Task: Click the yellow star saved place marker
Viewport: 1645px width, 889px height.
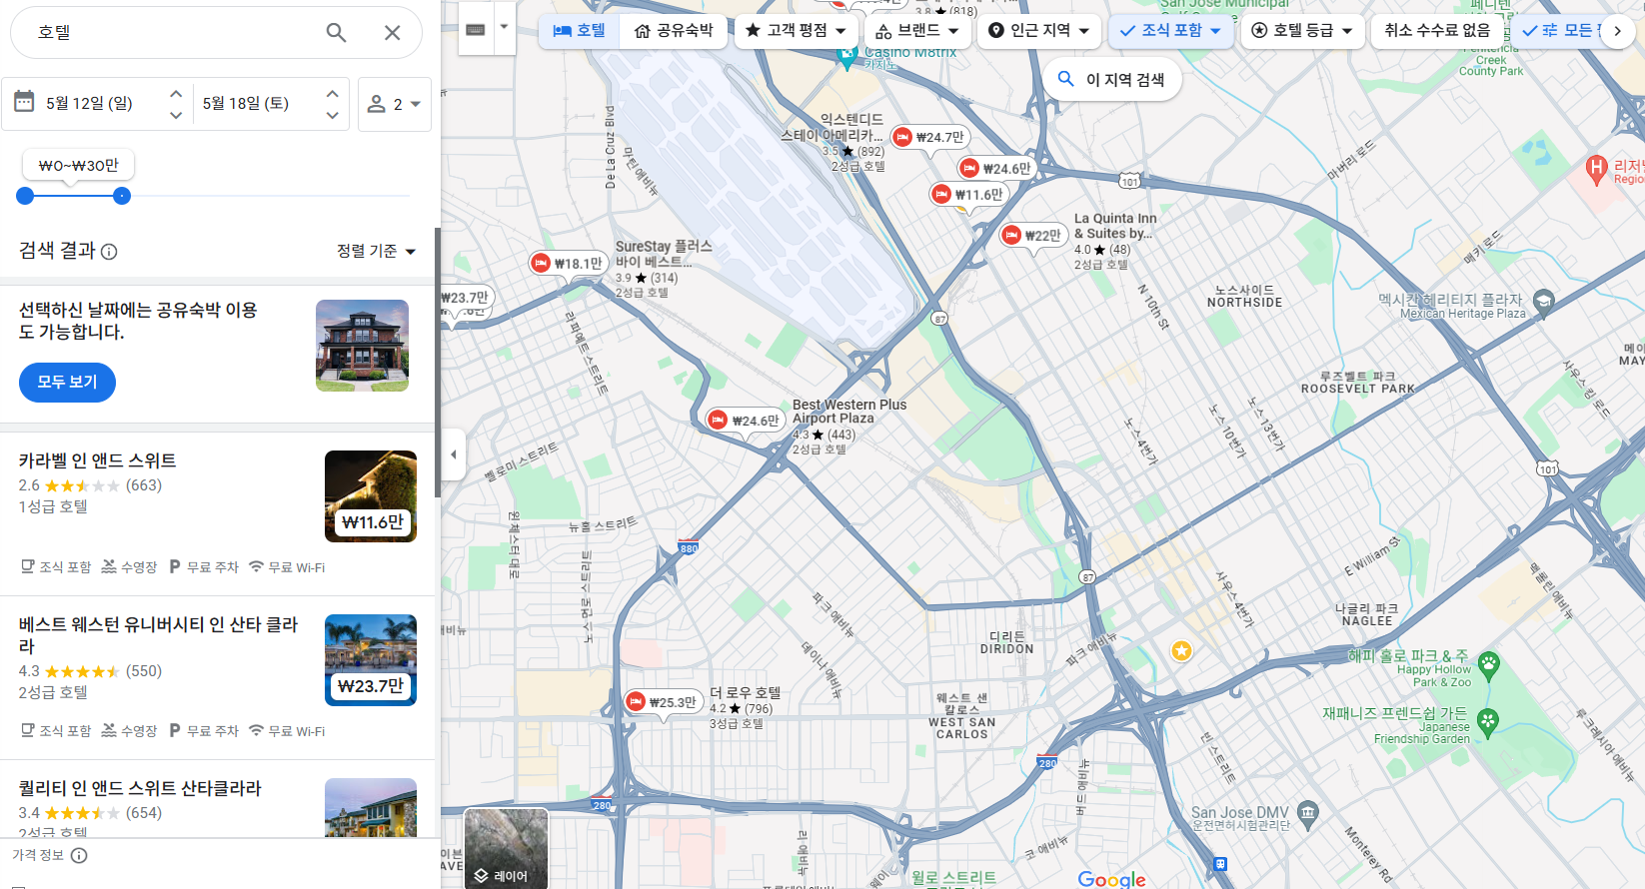Action: click(1181, 651)
